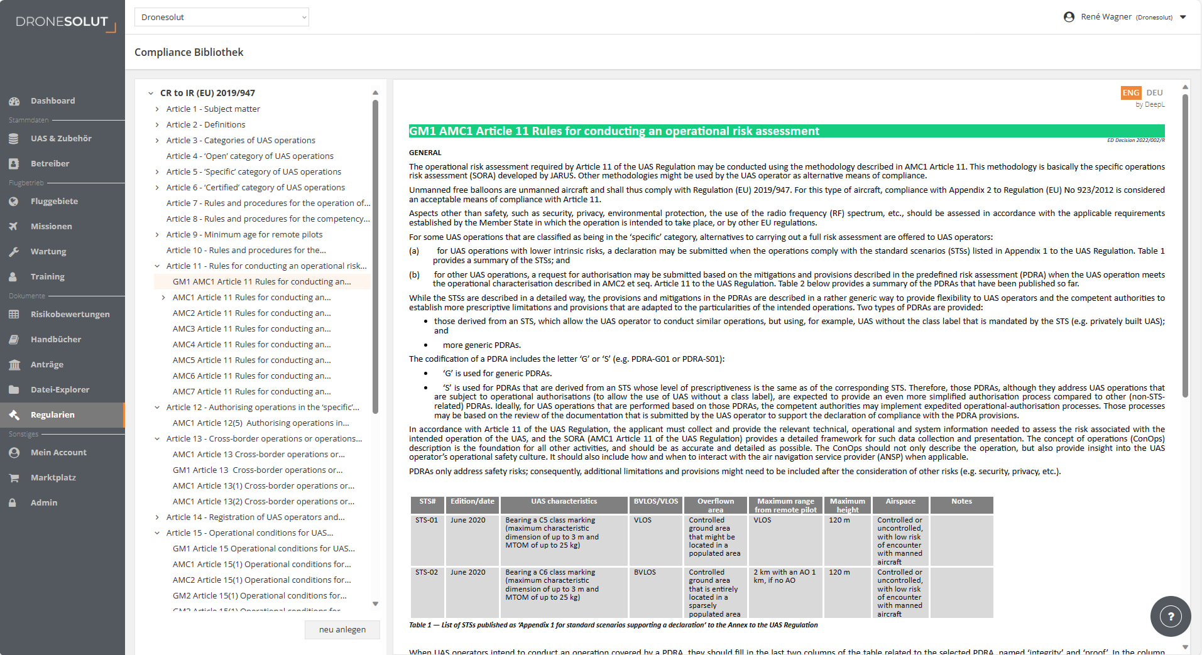The image size is (1202, 655).
Task: Open Risikobewertungen section
Action: point(62,315)
